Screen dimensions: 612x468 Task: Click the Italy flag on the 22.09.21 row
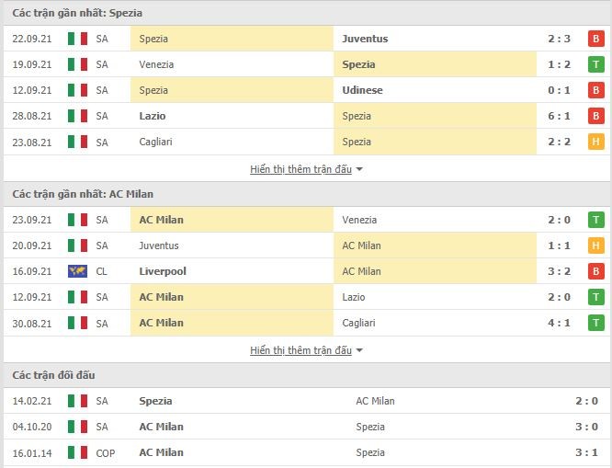click(x=77, y=39)
